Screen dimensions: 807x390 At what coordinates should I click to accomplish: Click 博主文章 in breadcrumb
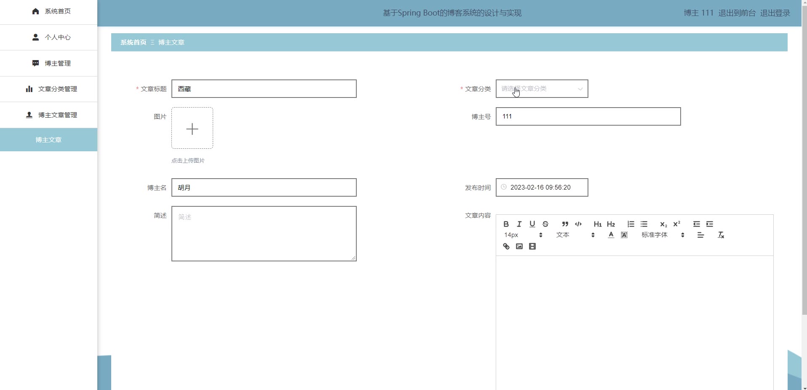[x=171, y=42]
